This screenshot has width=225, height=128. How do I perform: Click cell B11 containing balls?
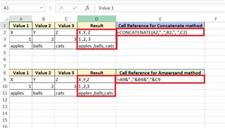point(43,93)
